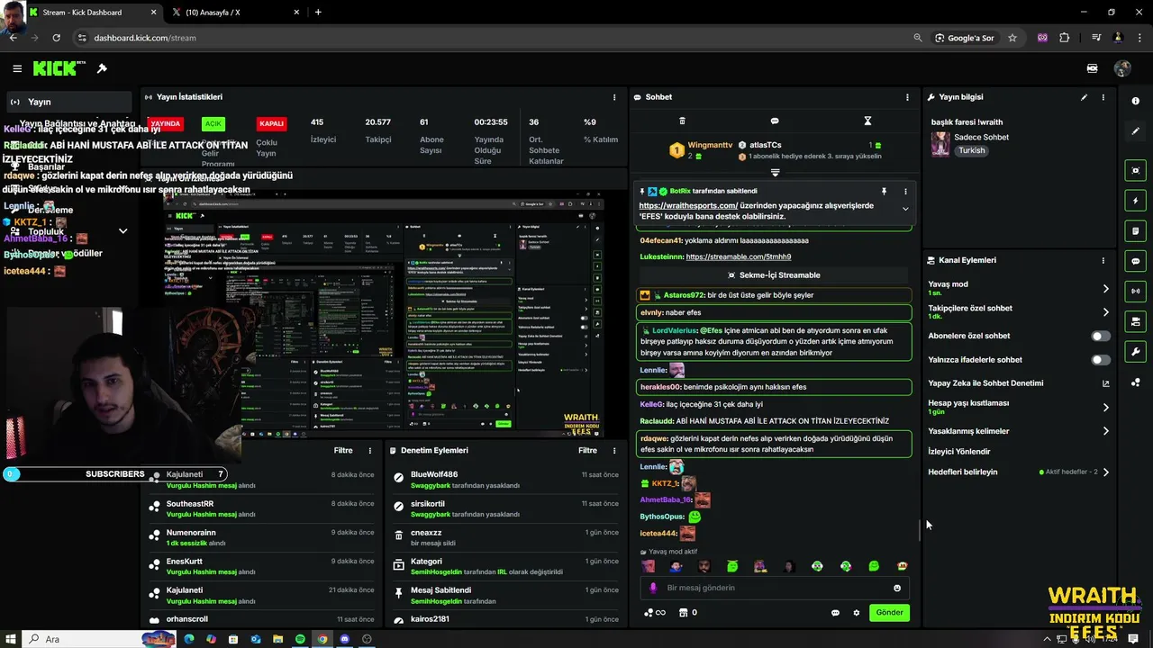1153x648 pixels.
Task: Open Yayın bilgisi panel options menu
Action: (1103, 97)
